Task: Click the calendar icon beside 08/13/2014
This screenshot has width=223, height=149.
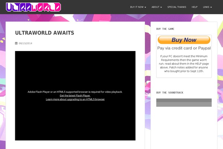Action: click(x=16, y=43)
